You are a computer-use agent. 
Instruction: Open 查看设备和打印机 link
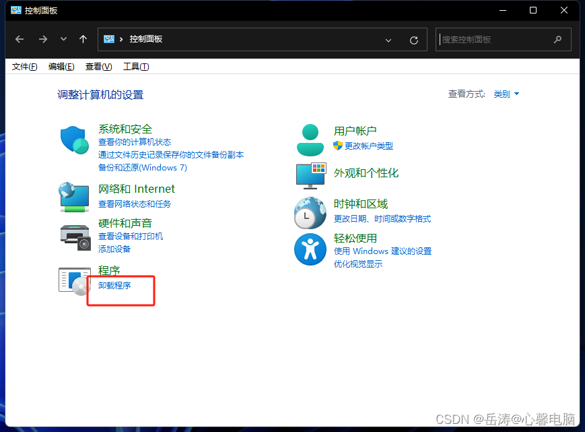point(130,237)
